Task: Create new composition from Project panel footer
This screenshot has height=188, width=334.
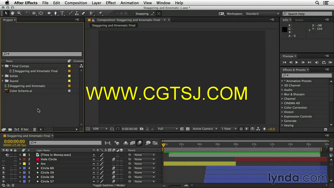Action: click(x=17, y=129)
